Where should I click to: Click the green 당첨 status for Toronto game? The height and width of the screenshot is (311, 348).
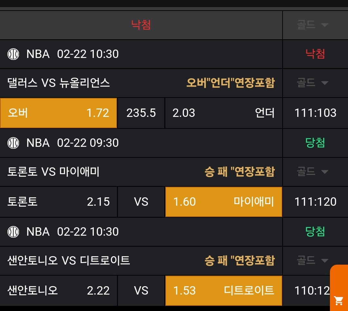315,143
